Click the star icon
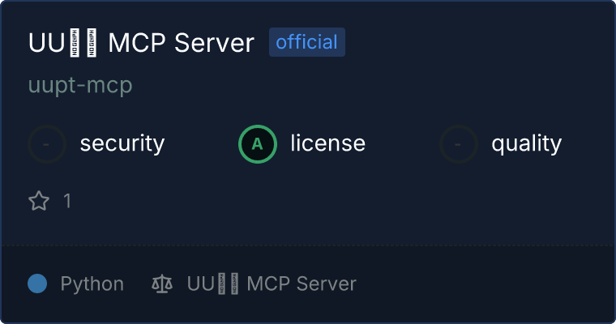The width and height of the screenshot is (616, 324). click(39, 201)
